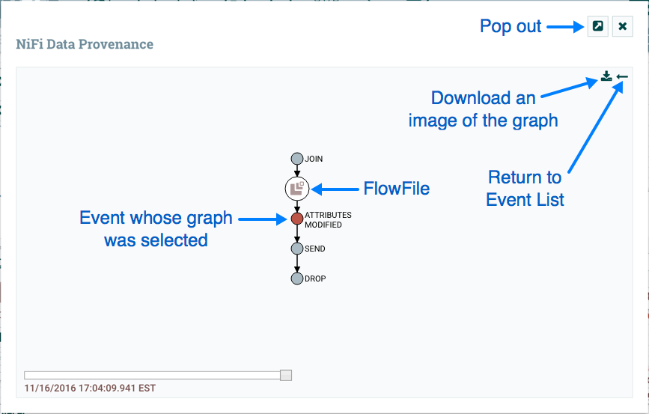
Task: Click the SEND text label
Action: 315,249
